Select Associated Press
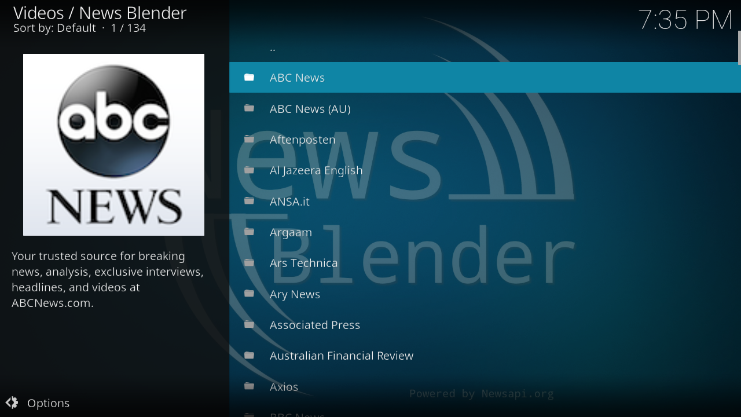This screenshot has height=417, width=741. click(x=485, y=324)
